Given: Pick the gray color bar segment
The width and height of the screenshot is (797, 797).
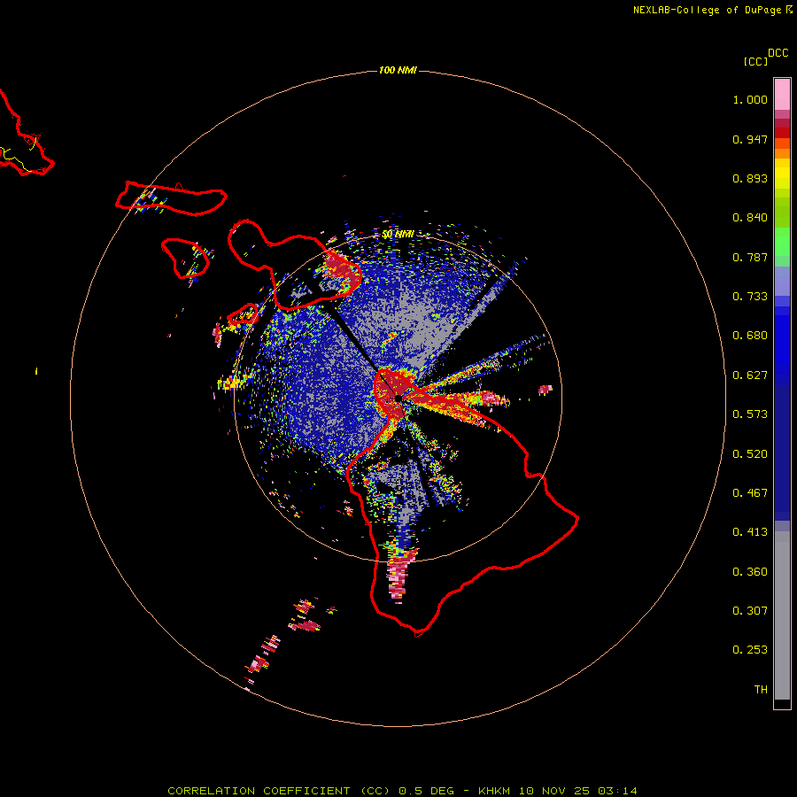Looking at the screenshot, I should [782, 615].
